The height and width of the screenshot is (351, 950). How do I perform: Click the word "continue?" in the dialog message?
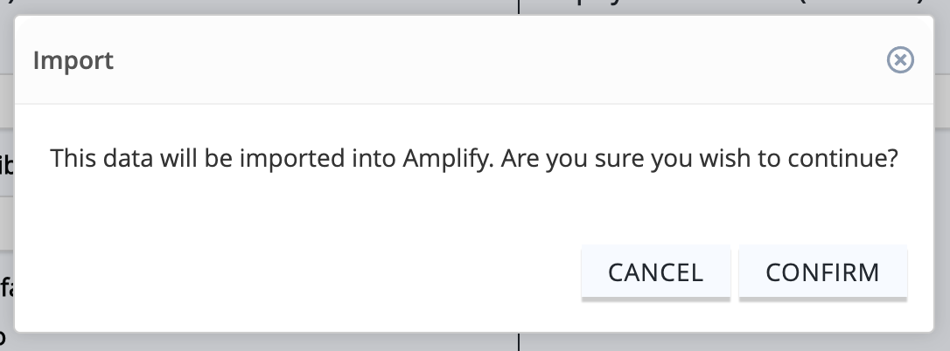[842, 159]
